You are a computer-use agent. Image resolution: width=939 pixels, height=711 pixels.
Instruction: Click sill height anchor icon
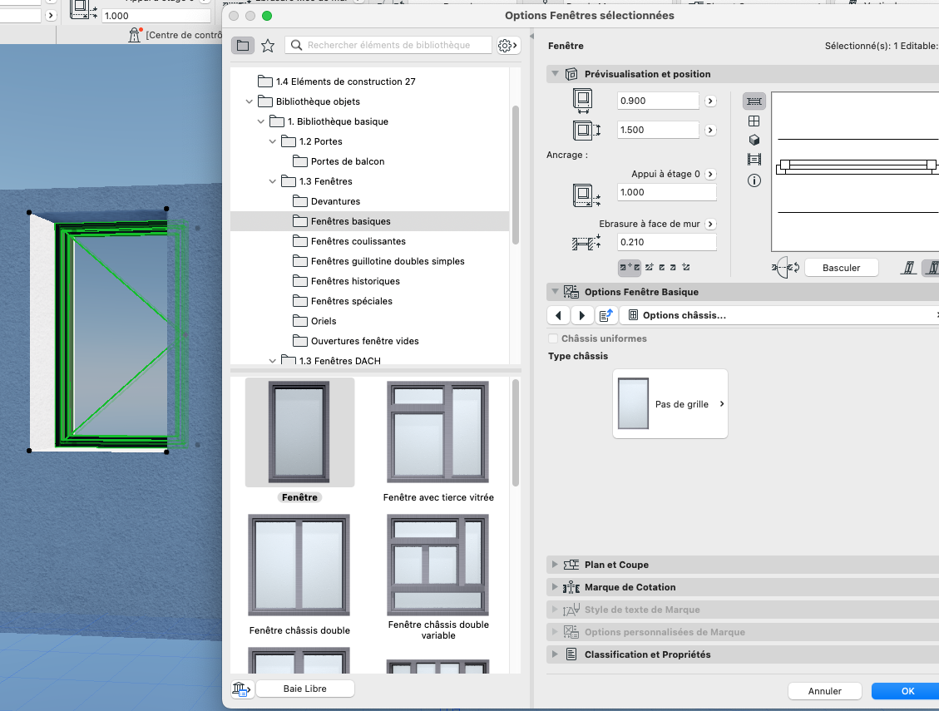point(586,195)
